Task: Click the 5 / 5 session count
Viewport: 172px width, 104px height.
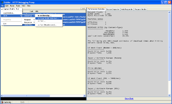Action: pos(22,102)
